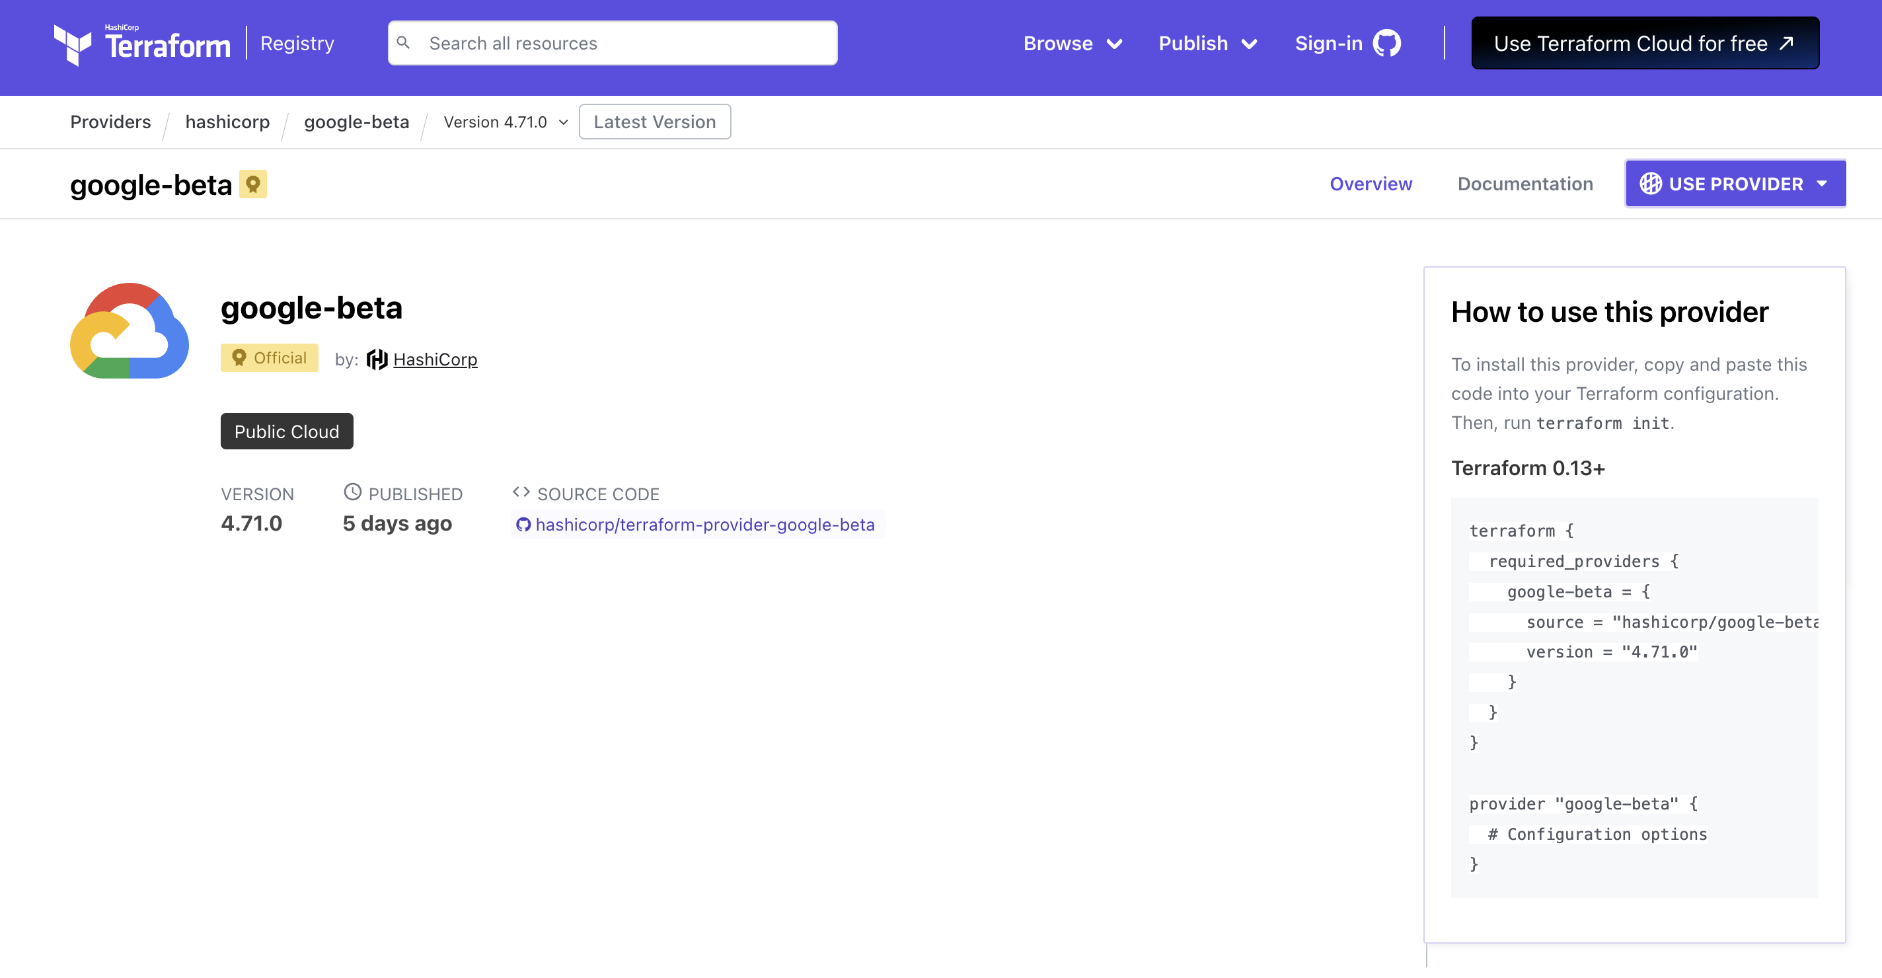Go to the Providers breadcrumb
This screenshot has height=978, width=1882.
tap(110, 122)
